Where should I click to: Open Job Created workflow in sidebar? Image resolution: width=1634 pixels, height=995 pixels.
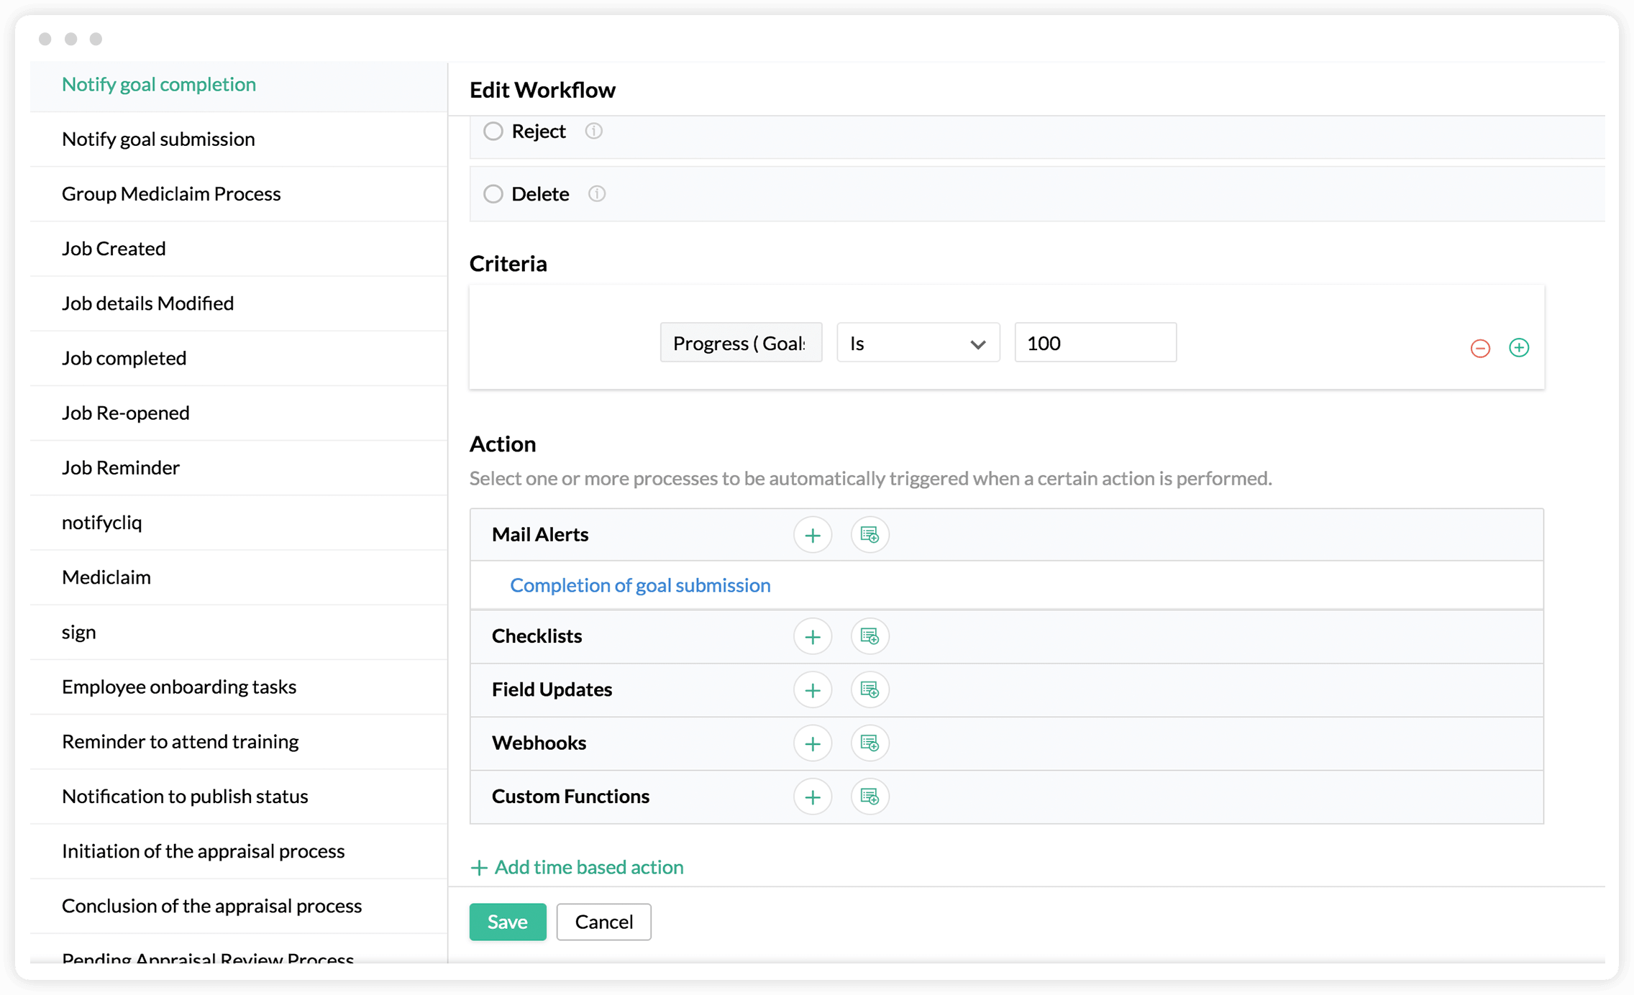[x=114, y=249]
